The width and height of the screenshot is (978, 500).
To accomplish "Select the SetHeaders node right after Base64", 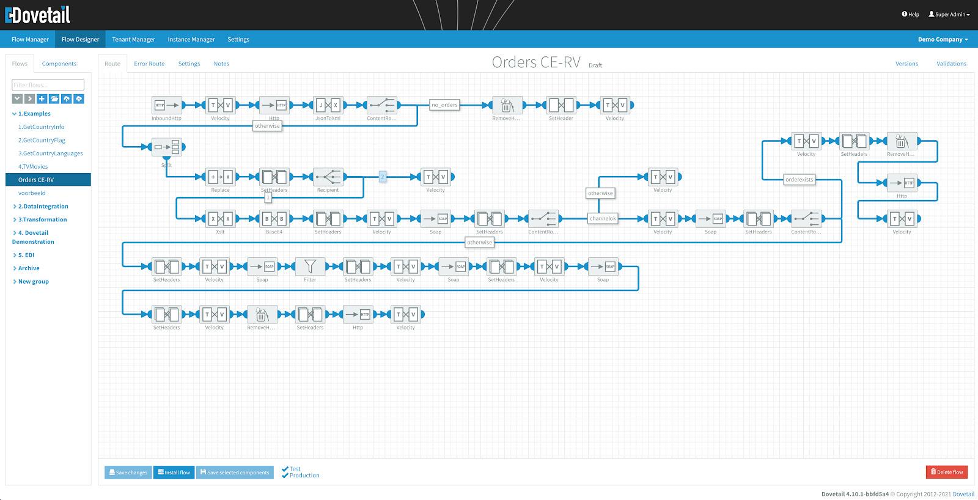I will [x=328, y=219].
